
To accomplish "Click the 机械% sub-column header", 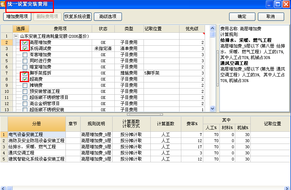I will 243,128.
